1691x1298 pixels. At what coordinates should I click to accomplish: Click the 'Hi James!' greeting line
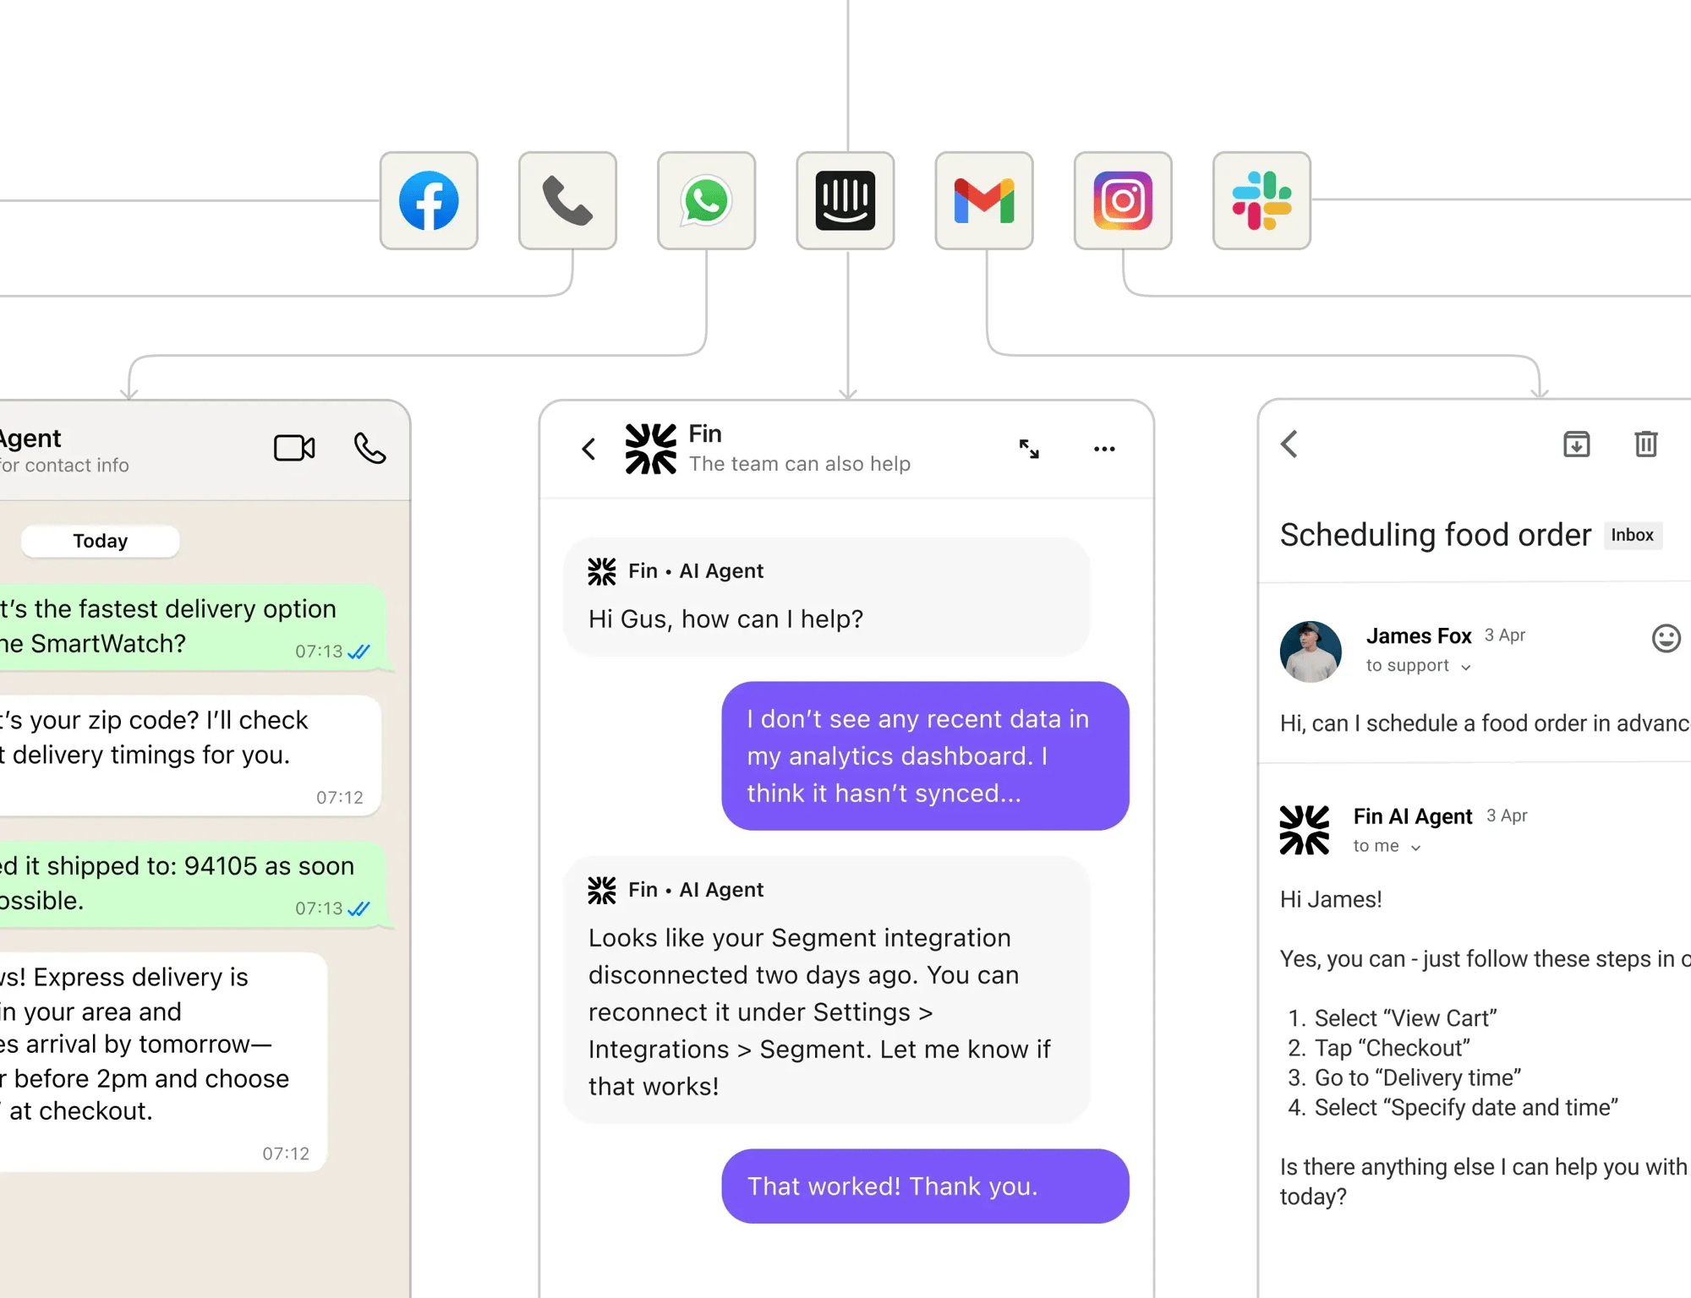pos(1331,899)
